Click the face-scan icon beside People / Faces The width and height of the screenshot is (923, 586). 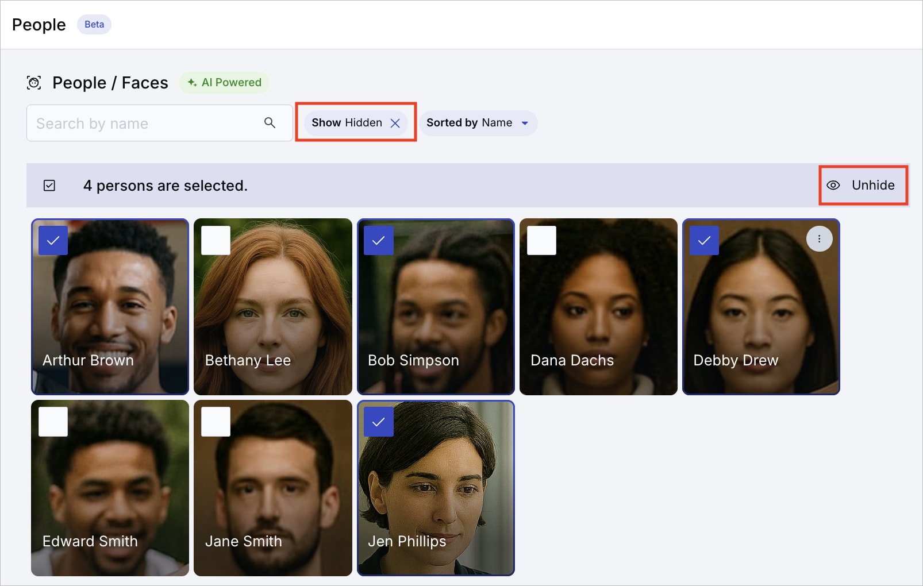coord(34,83)
